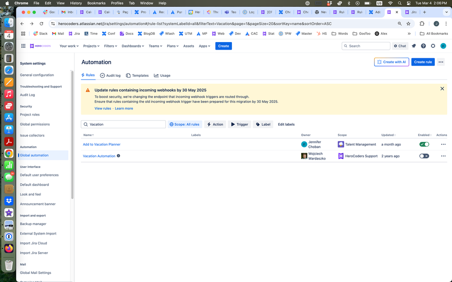Open the Jira app switcher grid icon
Screen dimensions: 452x282
(23, 46)
